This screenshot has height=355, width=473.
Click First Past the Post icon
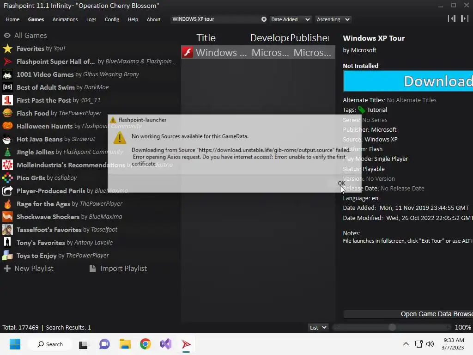click(x=7, y=100)
